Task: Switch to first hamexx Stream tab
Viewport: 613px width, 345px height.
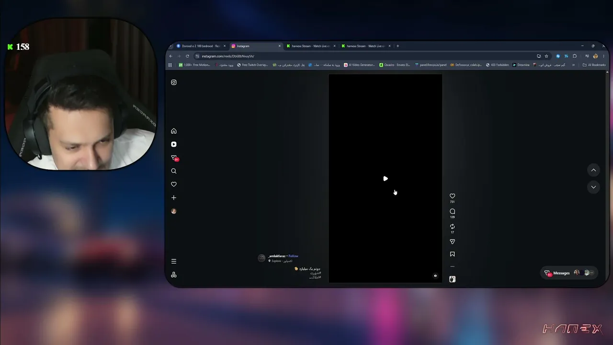Action: [311, 46]
